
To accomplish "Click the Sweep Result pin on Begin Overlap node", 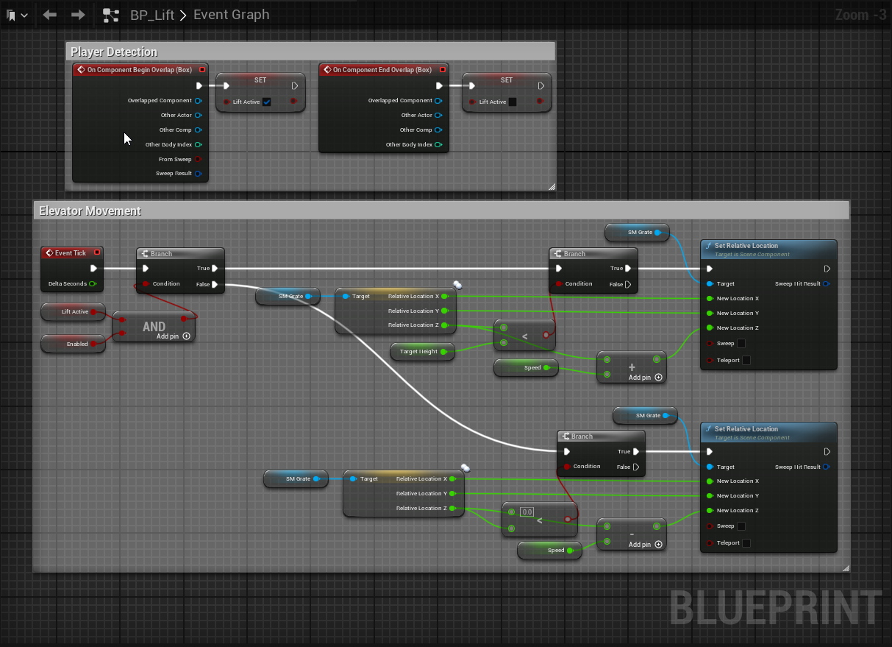I will coord(199,174).
